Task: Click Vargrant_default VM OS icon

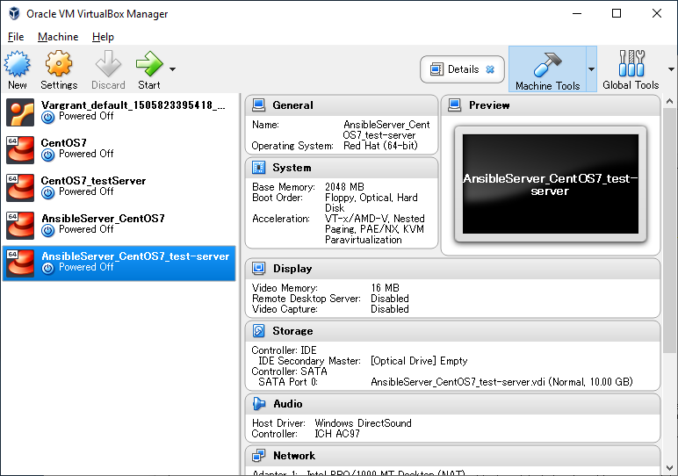Action: click(x=20, y=112)
